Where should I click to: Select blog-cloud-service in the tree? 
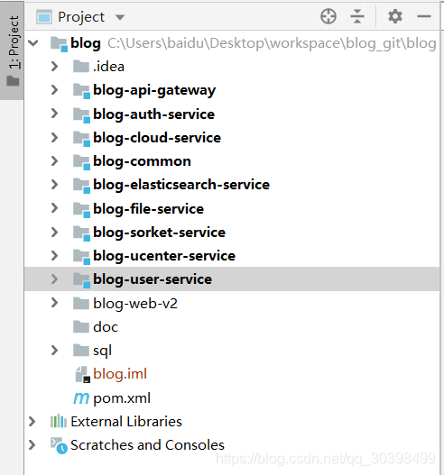(x=157, y=138)
